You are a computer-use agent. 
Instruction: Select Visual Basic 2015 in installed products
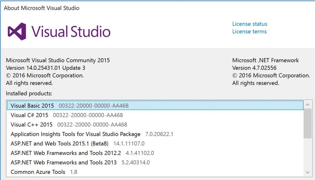[x=155, y=105]
